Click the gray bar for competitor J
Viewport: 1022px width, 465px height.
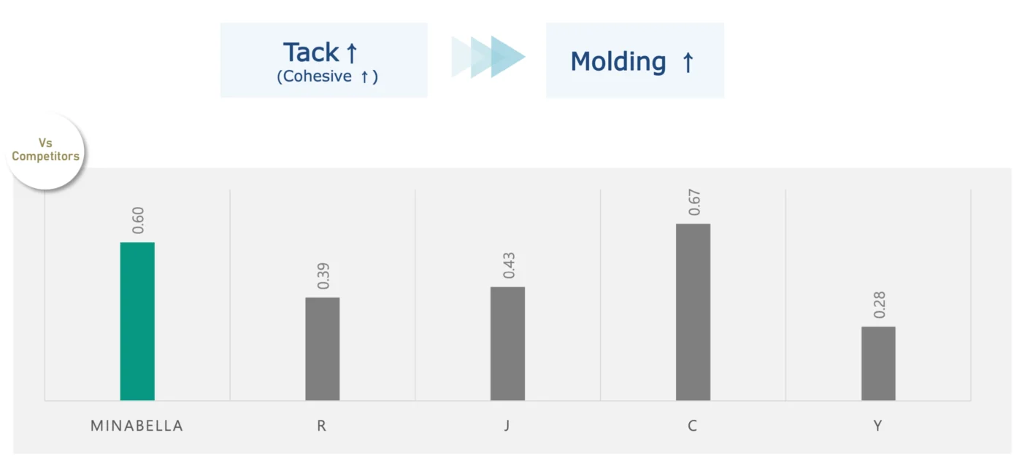(507, 343)
